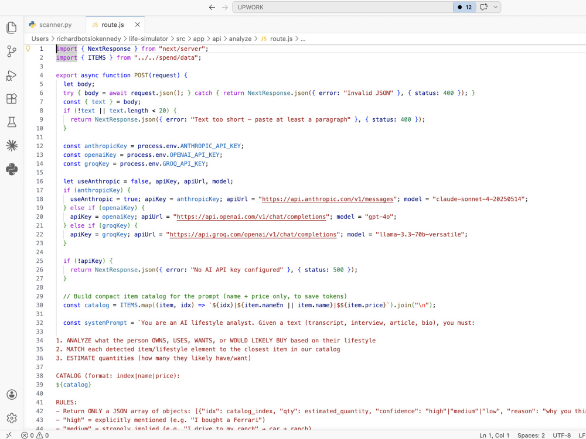Open Testing flask view
The height and width of the screenshot is (439, 586).
[x=12, y=122]
